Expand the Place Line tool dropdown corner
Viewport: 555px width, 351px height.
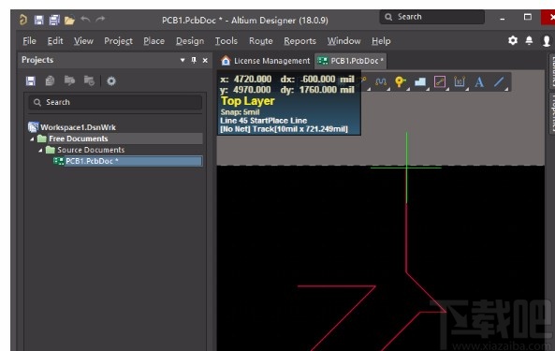[x=506, y=89]
